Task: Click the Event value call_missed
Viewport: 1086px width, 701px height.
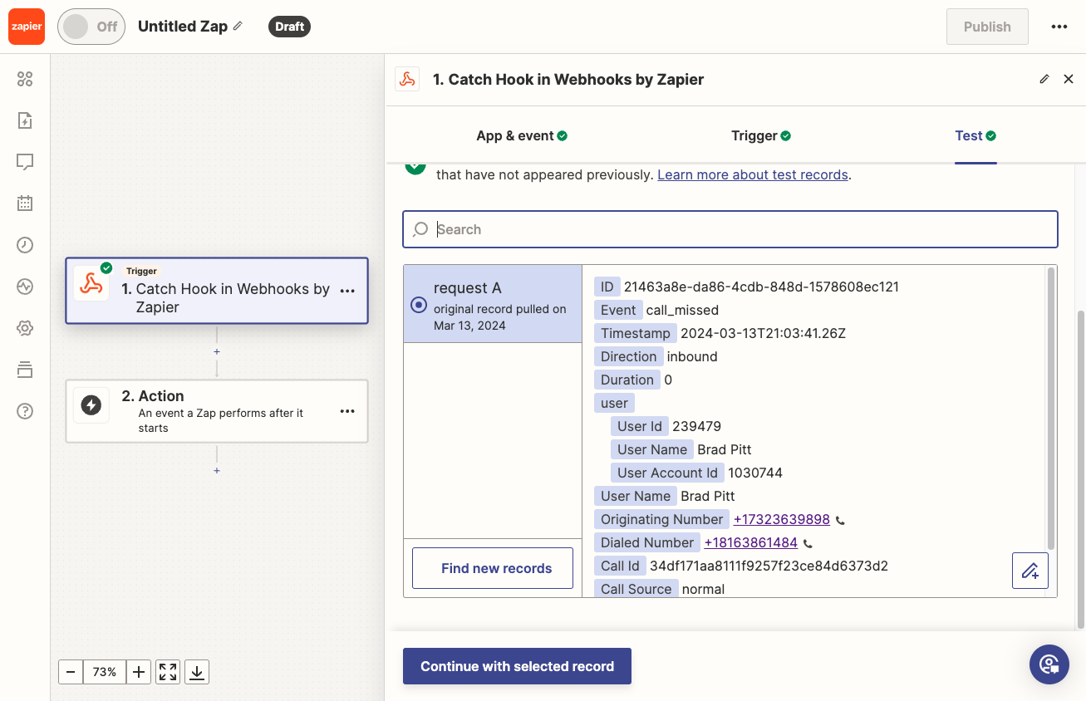Action: (682, 310)
